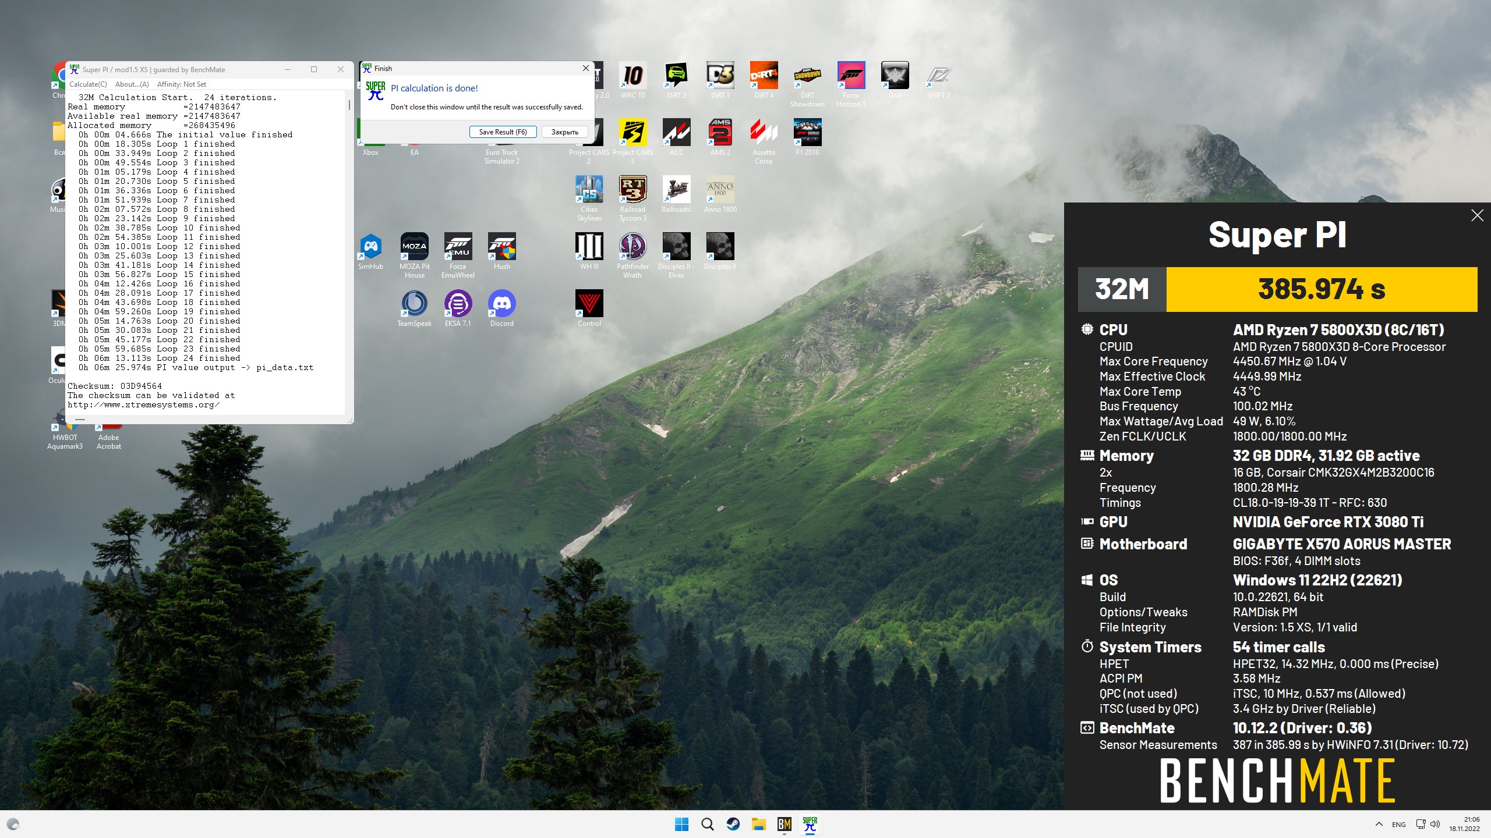The height and width of the screenshot is (838, 1491).
Task: Switch to BenchMate in the taskbar
Action: pyautogui.click(x=784, y=824)
